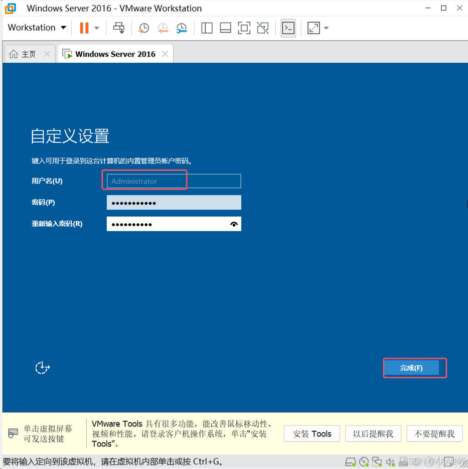Take a snapshot of this virtual machine
Image resolution: width=468 pixels, height=469 pixels.
point(144,28)
